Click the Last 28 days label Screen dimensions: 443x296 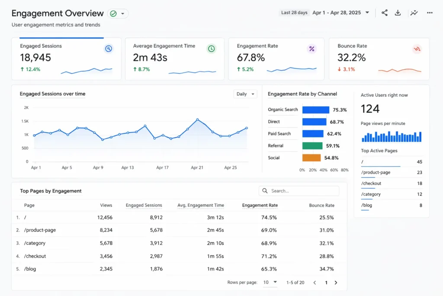click(x=294, y=13)
